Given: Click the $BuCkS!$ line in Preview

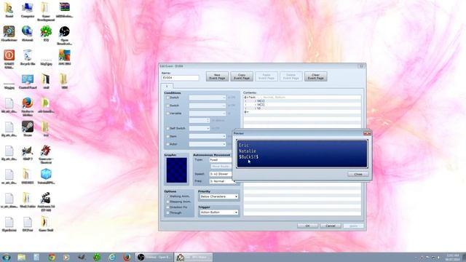Looking at the screenshot, I should tap(248, 156).
